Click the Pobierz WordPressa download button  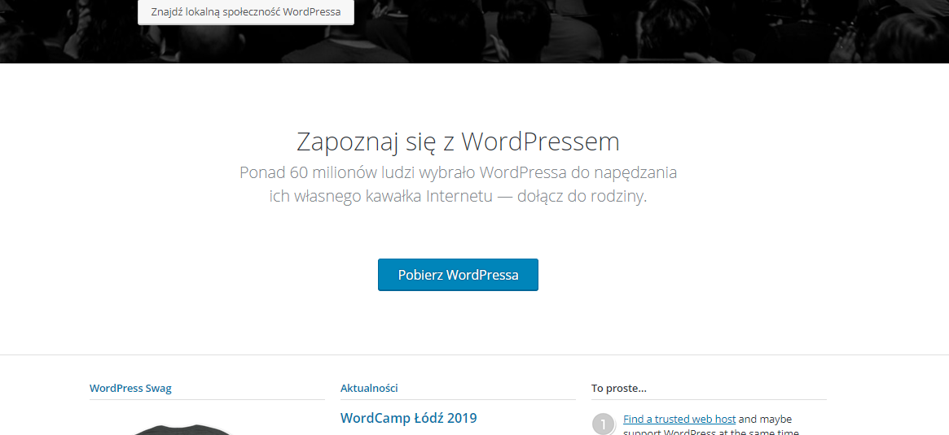click(x=458, y=275)
